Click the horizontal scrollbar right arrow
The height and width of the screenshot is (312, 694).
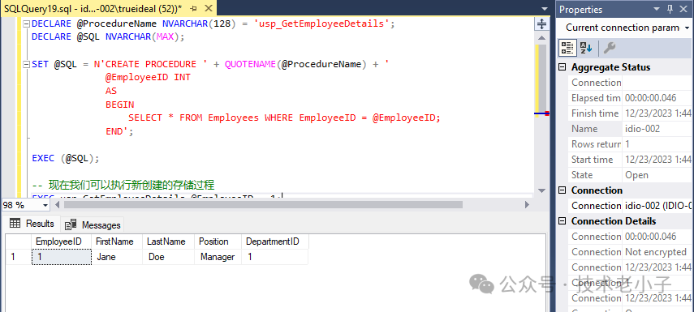pyautogui.click(x=527, y=204)
